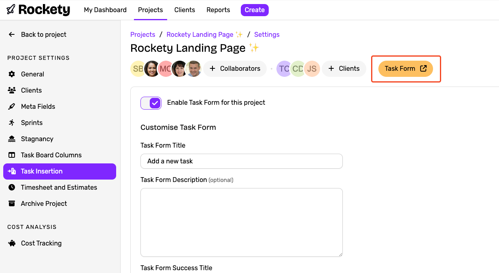Click the Clients people icon in sidebar

pyautogui.click(x=12, y=90)
